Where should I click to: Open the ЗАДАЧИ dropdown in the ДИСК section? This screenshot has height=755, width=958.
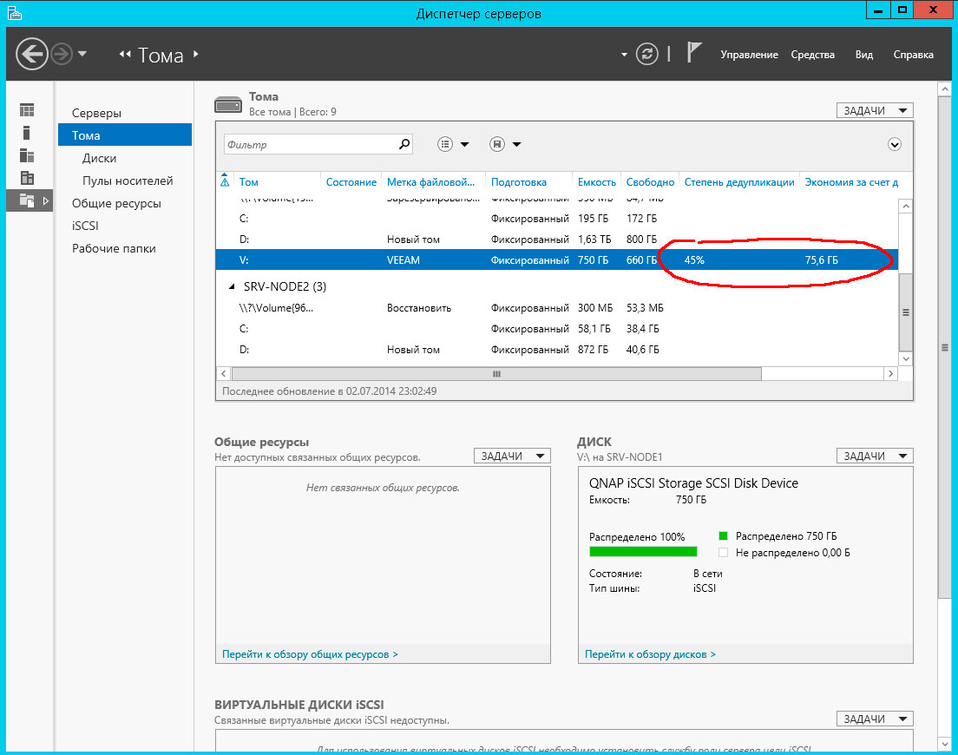click(x=874, y=456)
